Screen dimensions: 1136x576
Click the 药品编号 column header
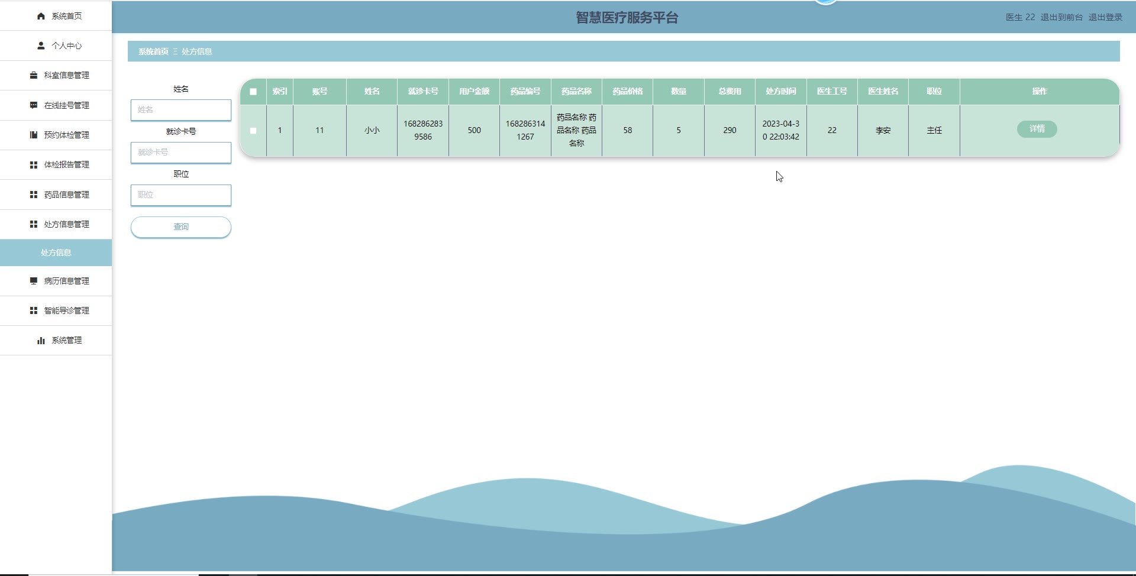pos(525,92)
